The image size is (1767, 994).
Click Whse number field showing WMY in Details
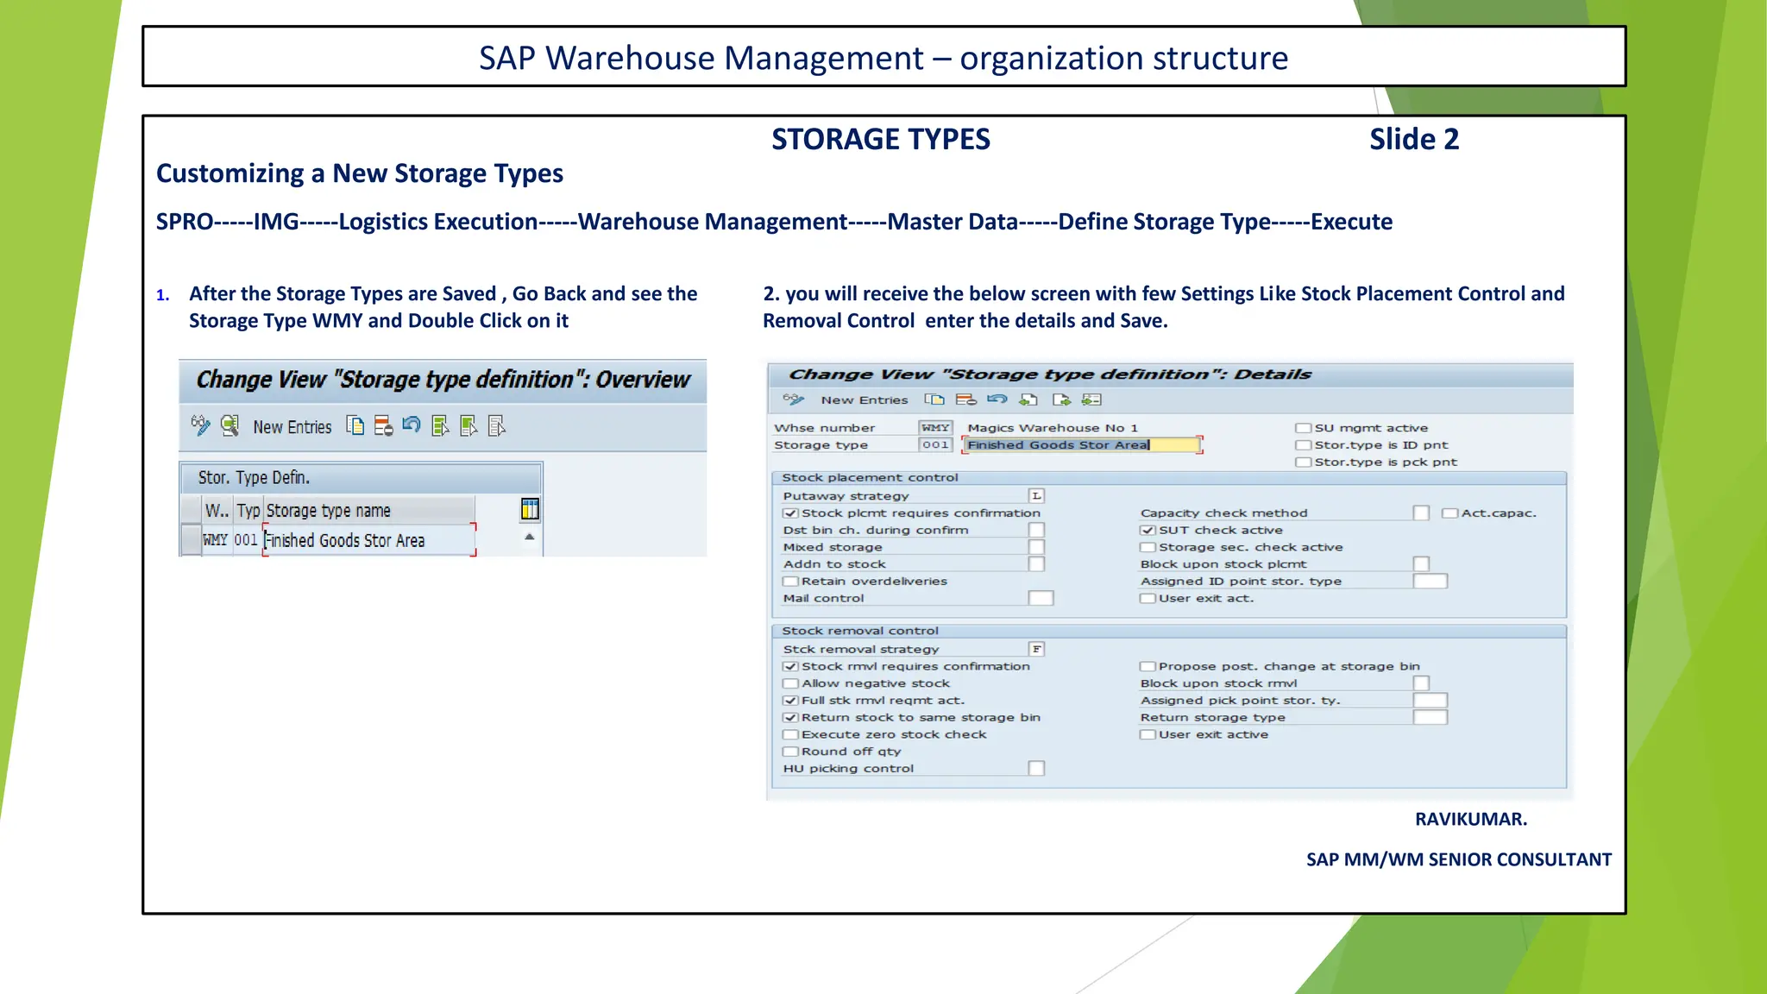coord(935,428)
